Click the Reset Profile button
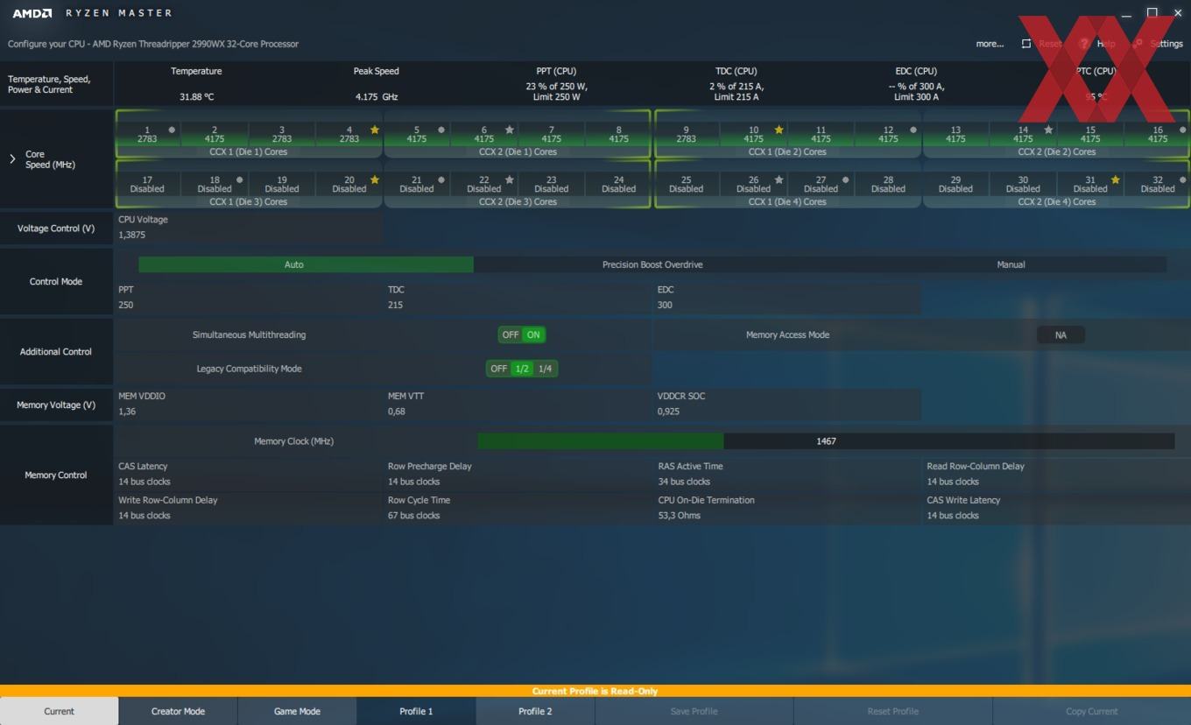Image resolution: width=1191 pixels, height=725 pixels. coord(892,711)
